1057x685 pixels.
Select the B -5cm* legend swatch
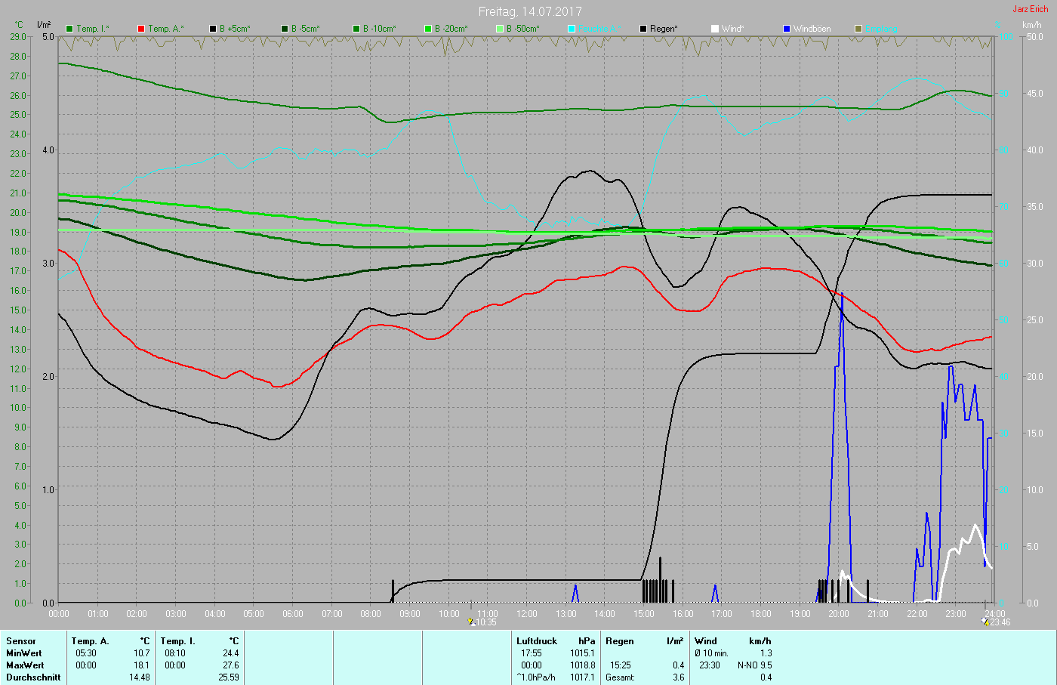285,29
